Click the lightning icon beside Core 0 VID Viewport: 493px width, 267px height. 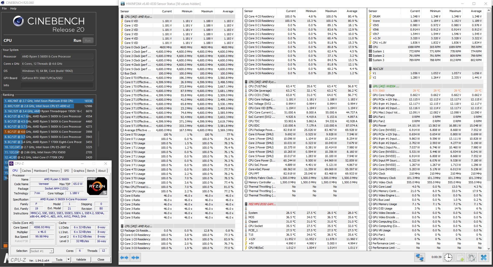[x=122, y=21]
